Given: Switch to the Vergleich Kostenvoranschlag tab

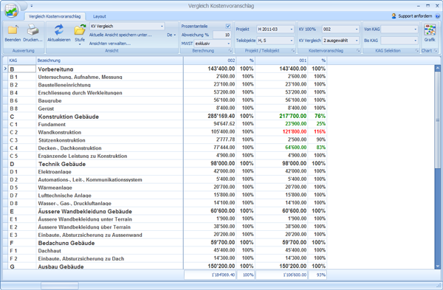Looking at the screenshot, I should [x=55, y=16].
